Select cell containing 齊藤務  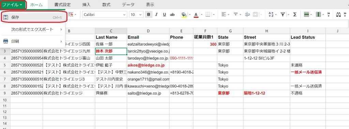(x=111, y=93)
